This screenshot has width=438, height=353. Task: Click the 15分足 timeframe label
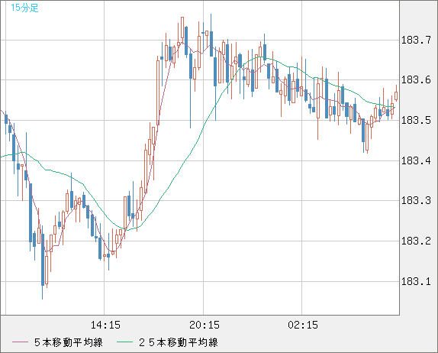[x=24, y=8]
